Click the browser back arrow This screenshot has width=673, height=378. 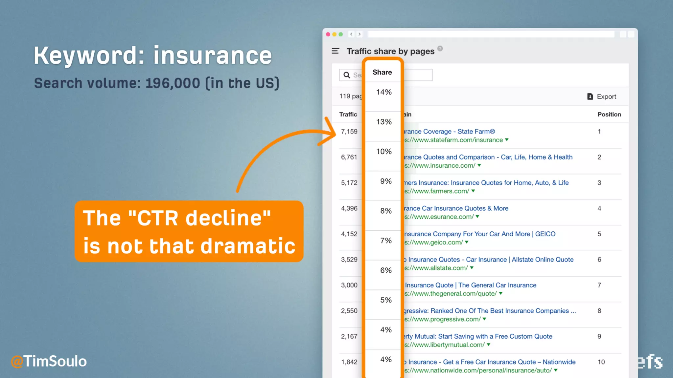[351, 34]
